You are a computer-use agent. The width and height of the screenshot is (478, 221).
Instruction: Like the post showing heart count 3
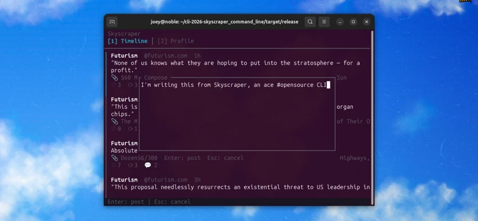tap(113, 85)
